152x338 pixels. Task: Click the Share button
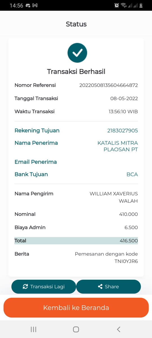(x=108, y=287)
